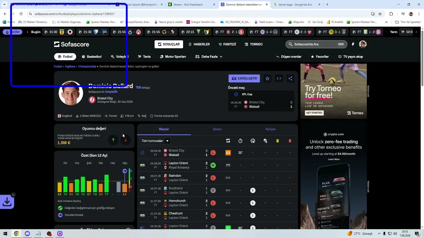This screenshot has height=238, width=424.
Task: Open the Tüm turnuvalar tournament dropdown
Action: (x=155, y=141)
